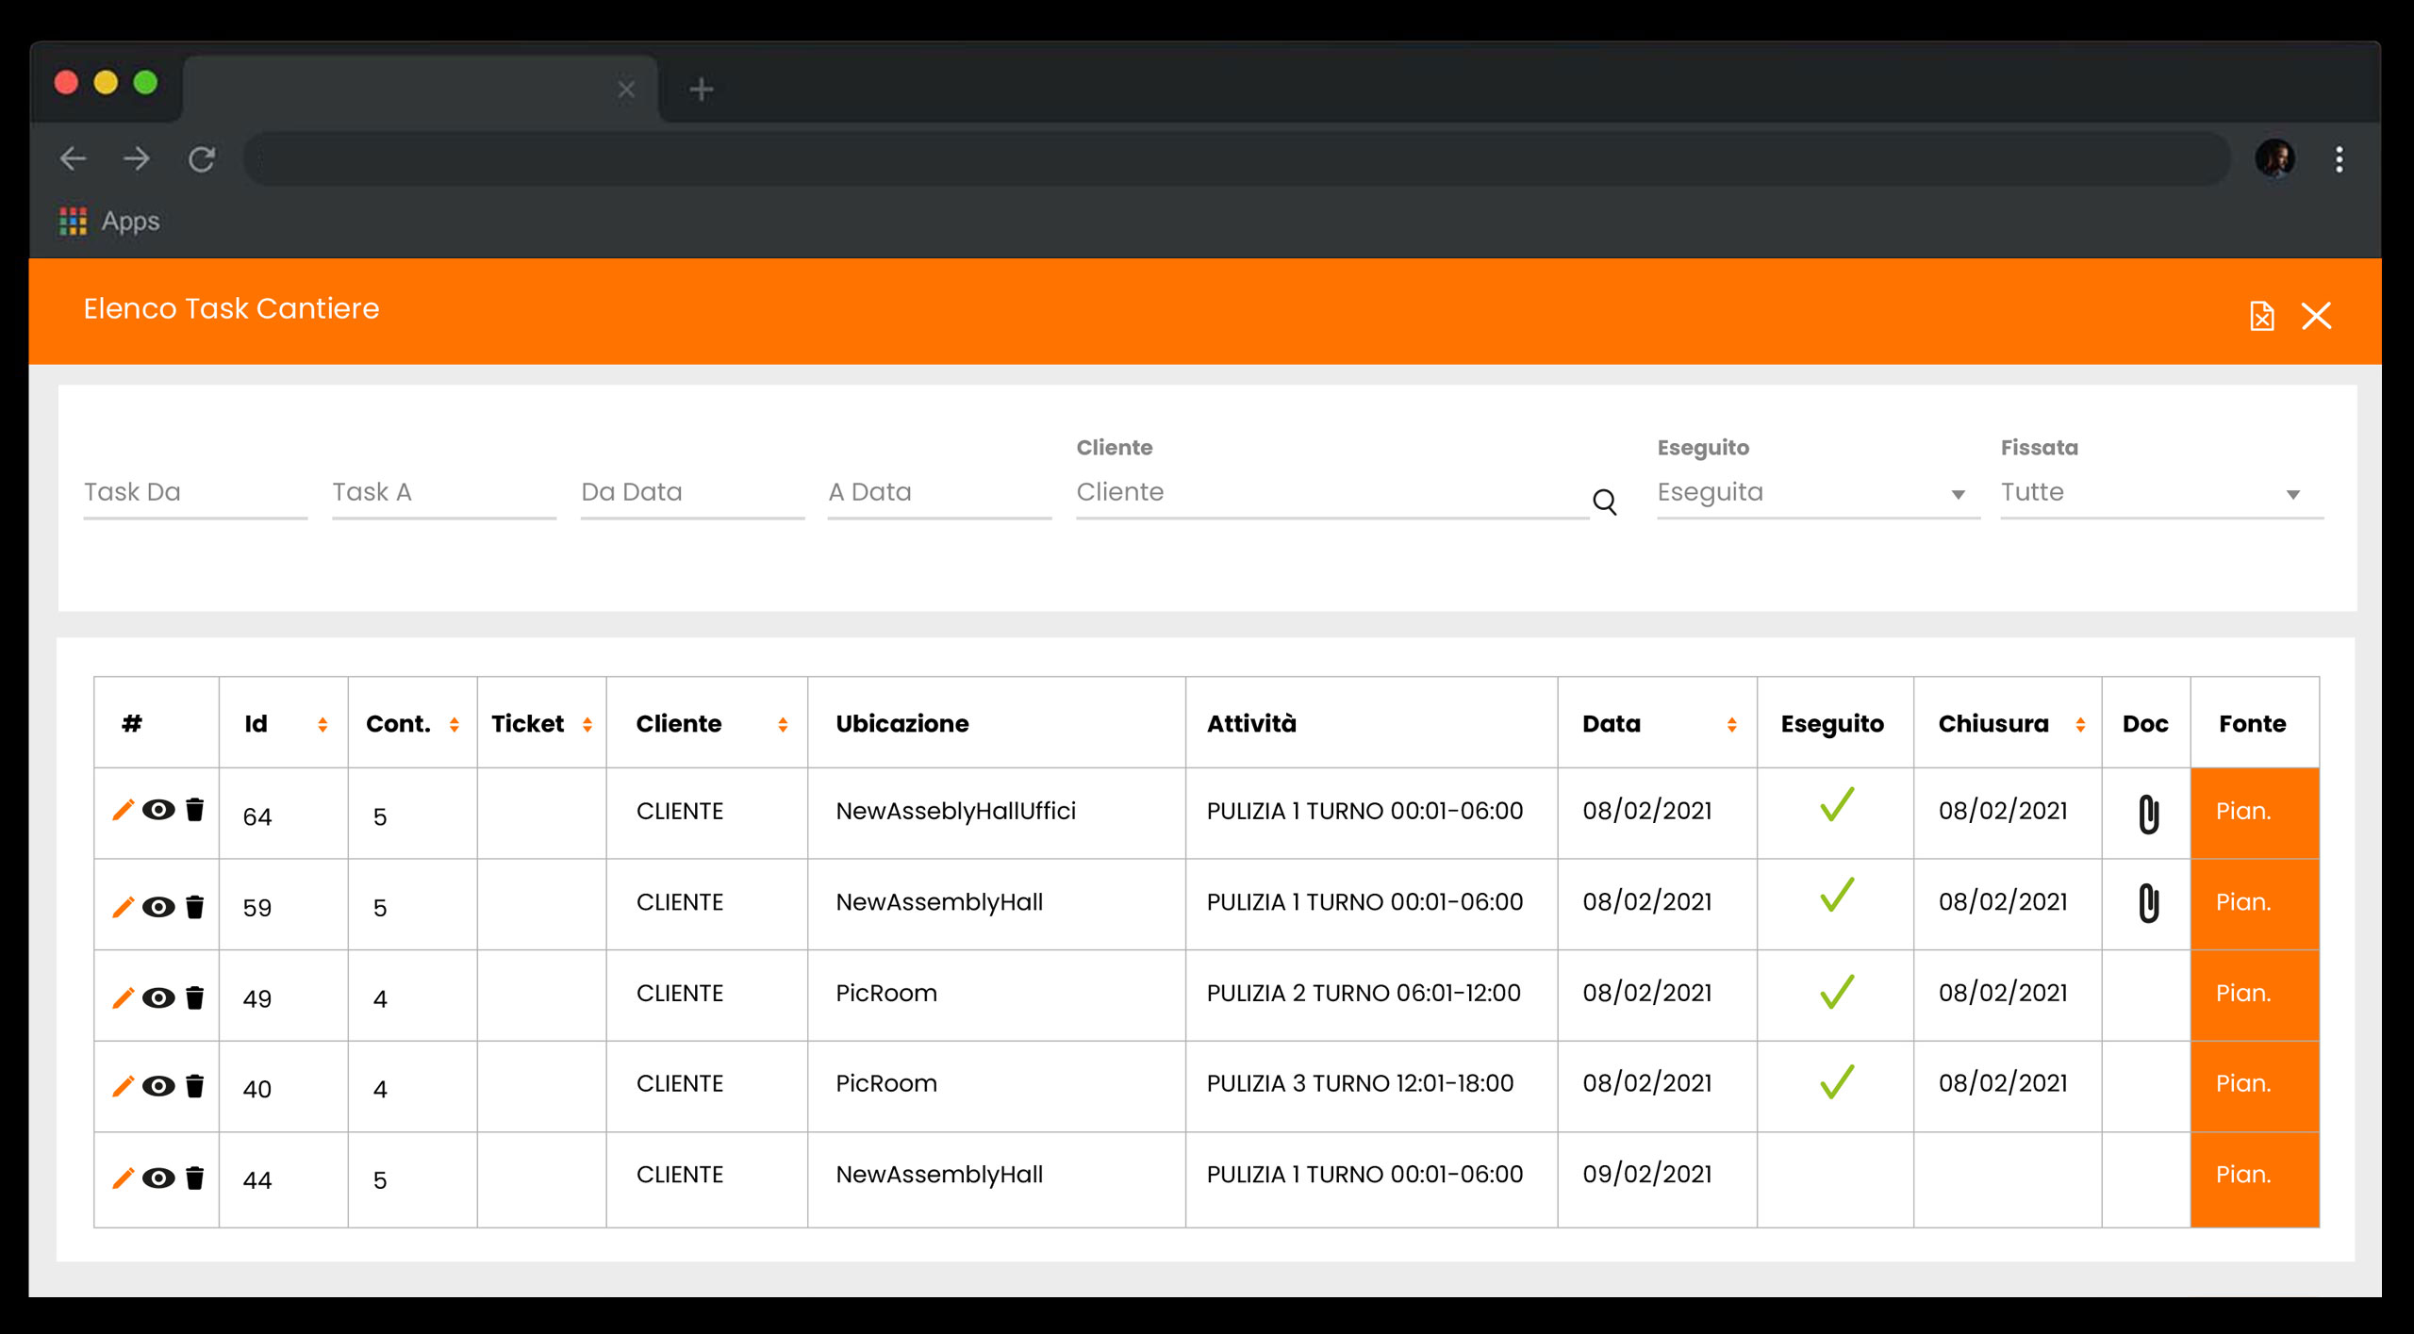The image size is (2414, 1334).
Task: Click the Excel export icon in orange header
Action: click(2261, 316)
